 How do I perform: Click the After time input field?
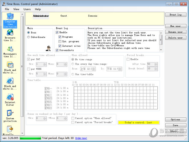[151, 64]
